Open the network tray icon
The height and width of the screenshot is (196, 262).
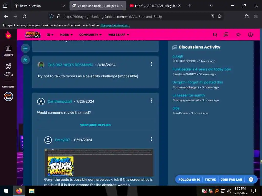pyautogui.click(x=223, y=191)
